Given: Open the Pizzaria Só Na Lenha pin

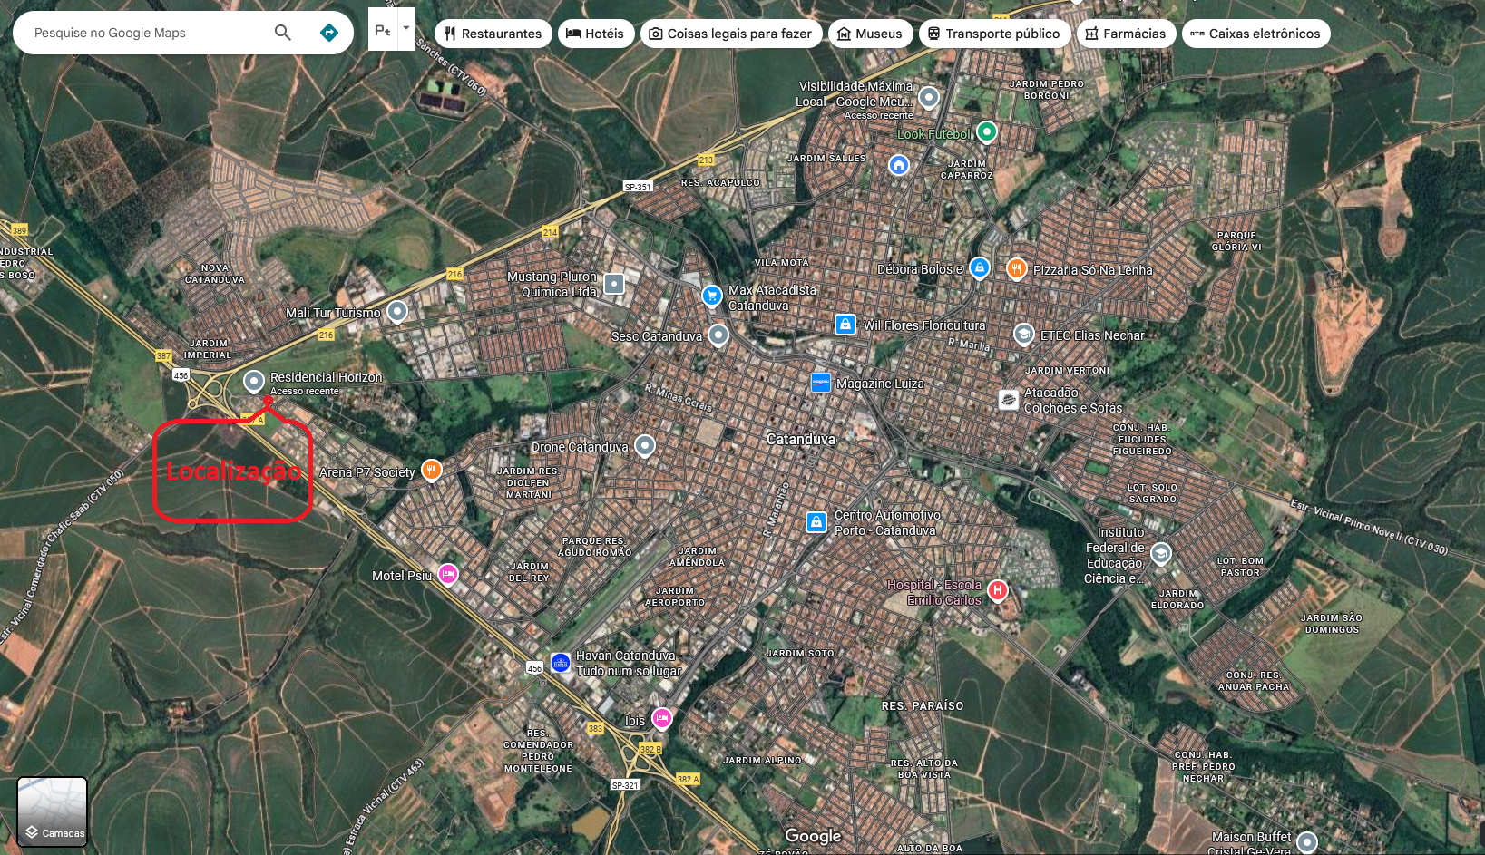Looking at the screenshot, I should [x=1017, y=268].
